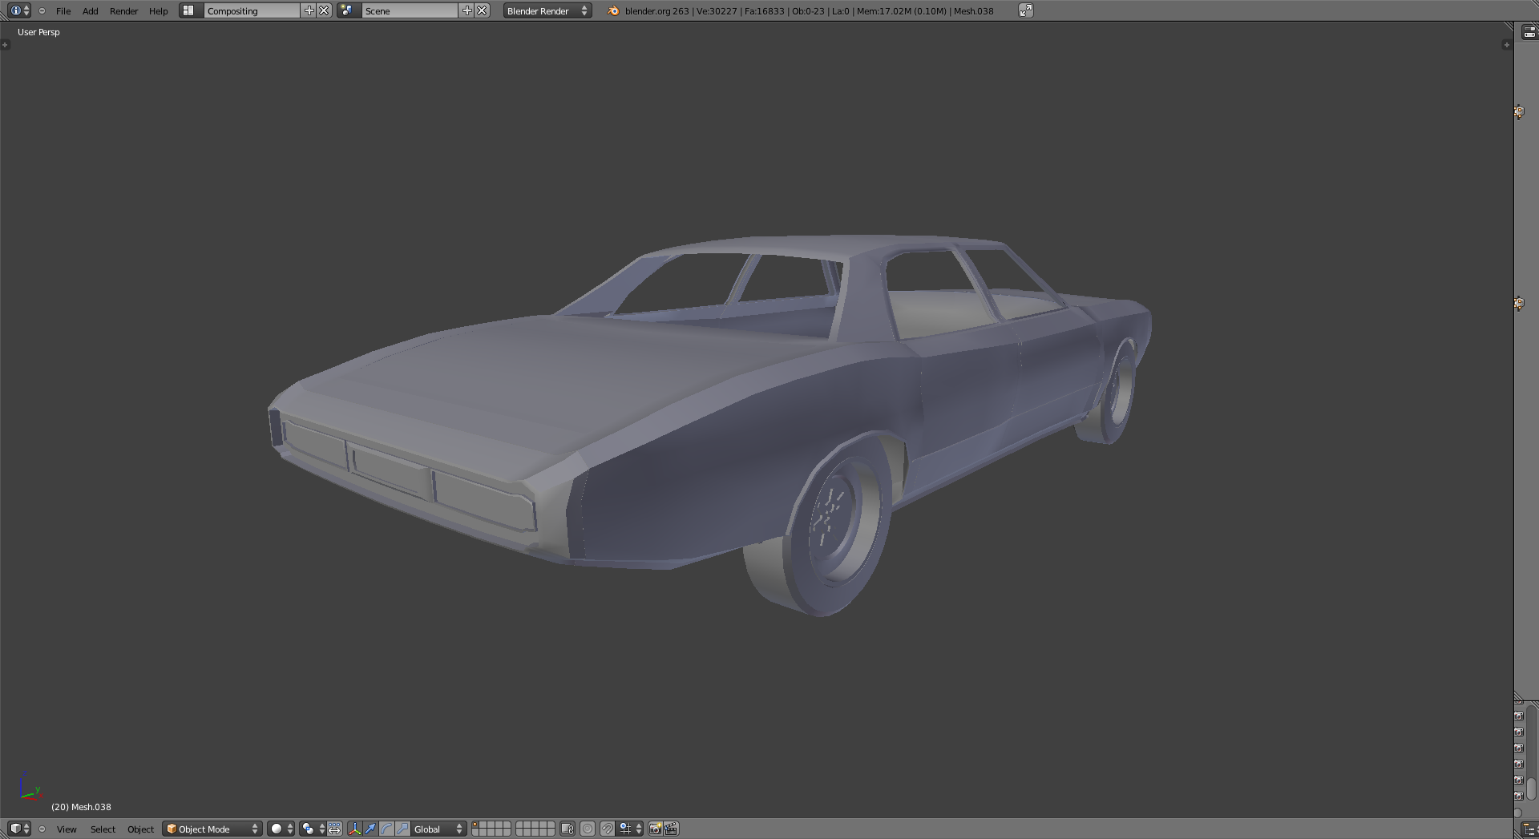Viewport: 1539px width, 839px height.
Task: Open the snap element dropdown
Action: (630, 829)
